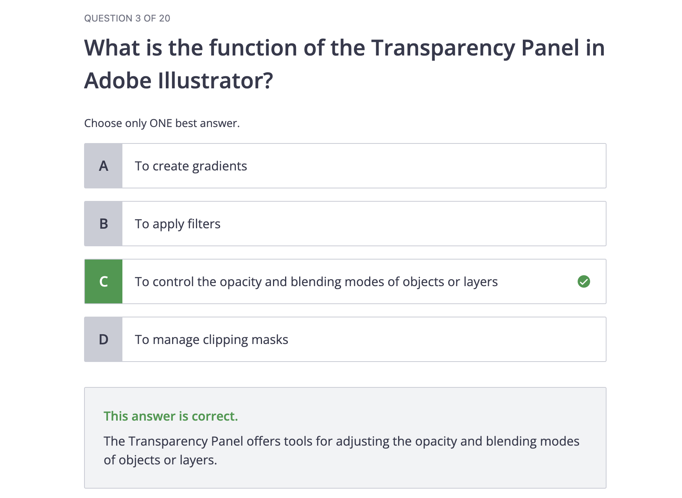Screen dimensions: 682x498
Task: Choose the opacity and blending modes option
Action: [316, 282]
